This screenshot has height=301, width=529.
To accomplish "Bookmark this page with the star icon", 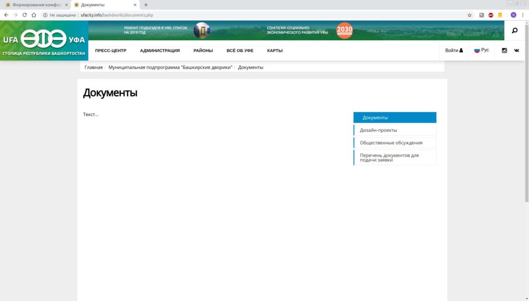I will pos(470,15).
